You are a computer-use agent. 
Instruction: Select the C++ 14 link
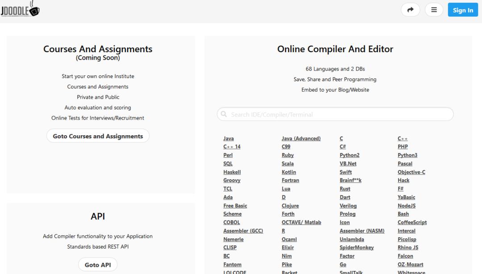[232, 147]
